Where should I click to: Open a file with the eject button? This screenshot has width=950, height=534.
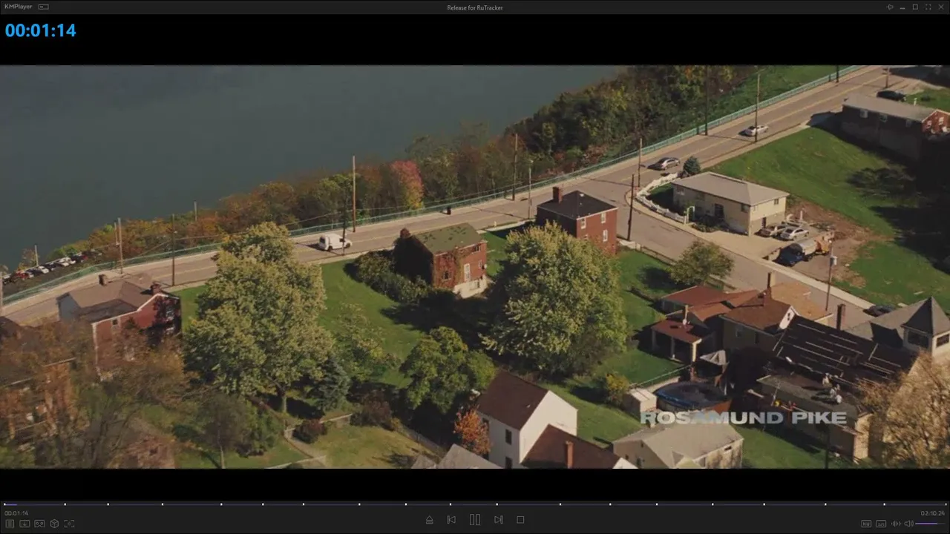point(429,520)
